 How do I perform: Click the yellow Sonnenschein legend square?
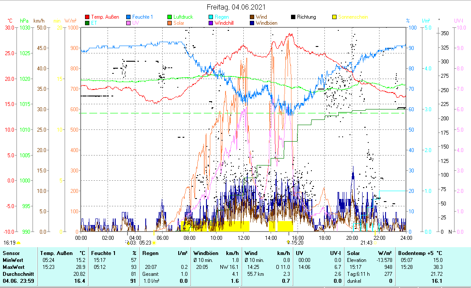(334, 17)
